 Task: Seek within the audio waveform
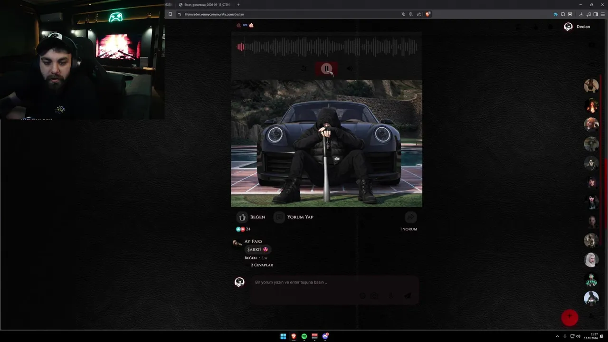point(327,47)
